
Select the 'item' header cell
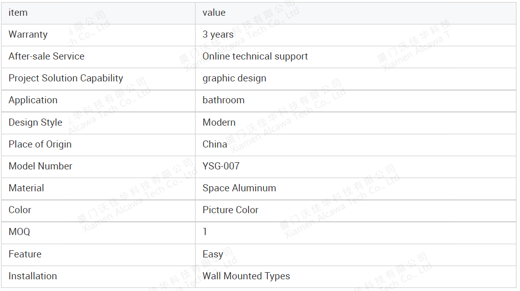tap(98, 13)
